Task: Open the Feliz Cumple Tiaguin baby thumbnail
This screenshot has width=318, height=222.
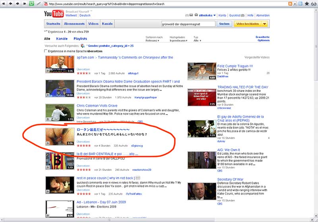Action: [x=202, y=71]
